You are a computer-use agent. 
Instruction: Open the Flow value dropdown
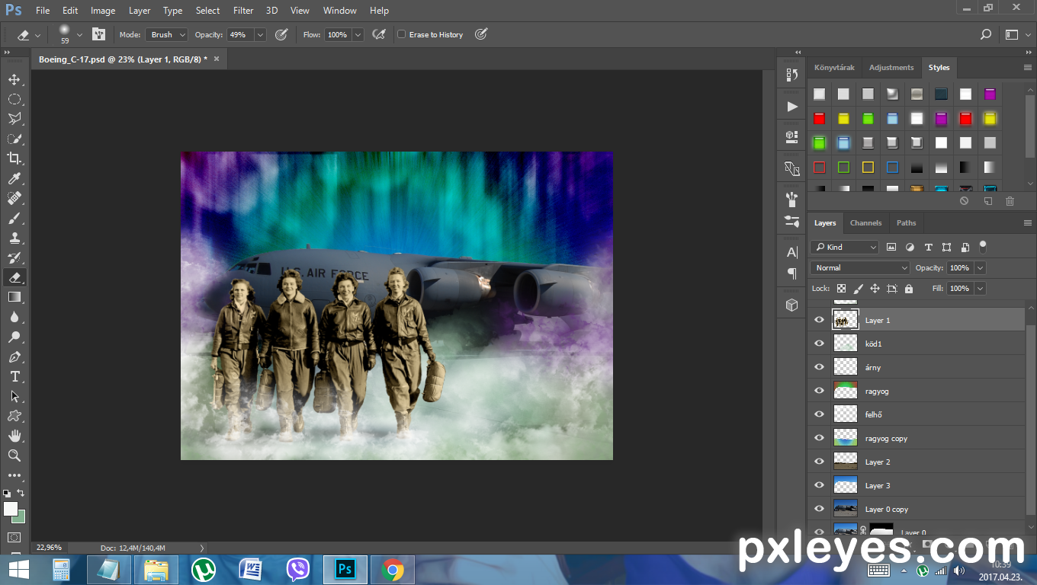[357, 34]
